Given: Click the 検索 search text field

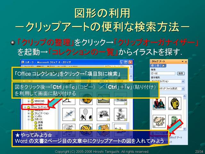Looking at the screenshot, I should 163,73.
